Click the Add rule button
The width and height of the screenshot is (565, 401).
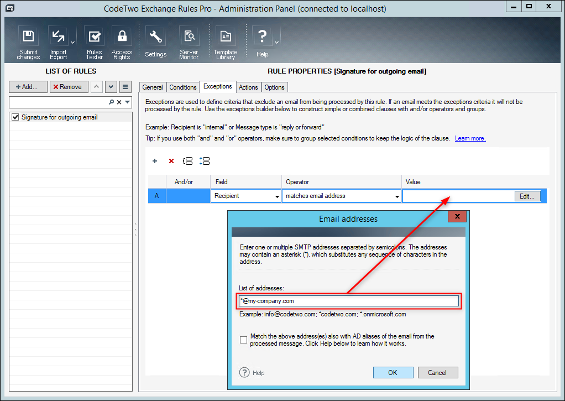click(28, 87)
